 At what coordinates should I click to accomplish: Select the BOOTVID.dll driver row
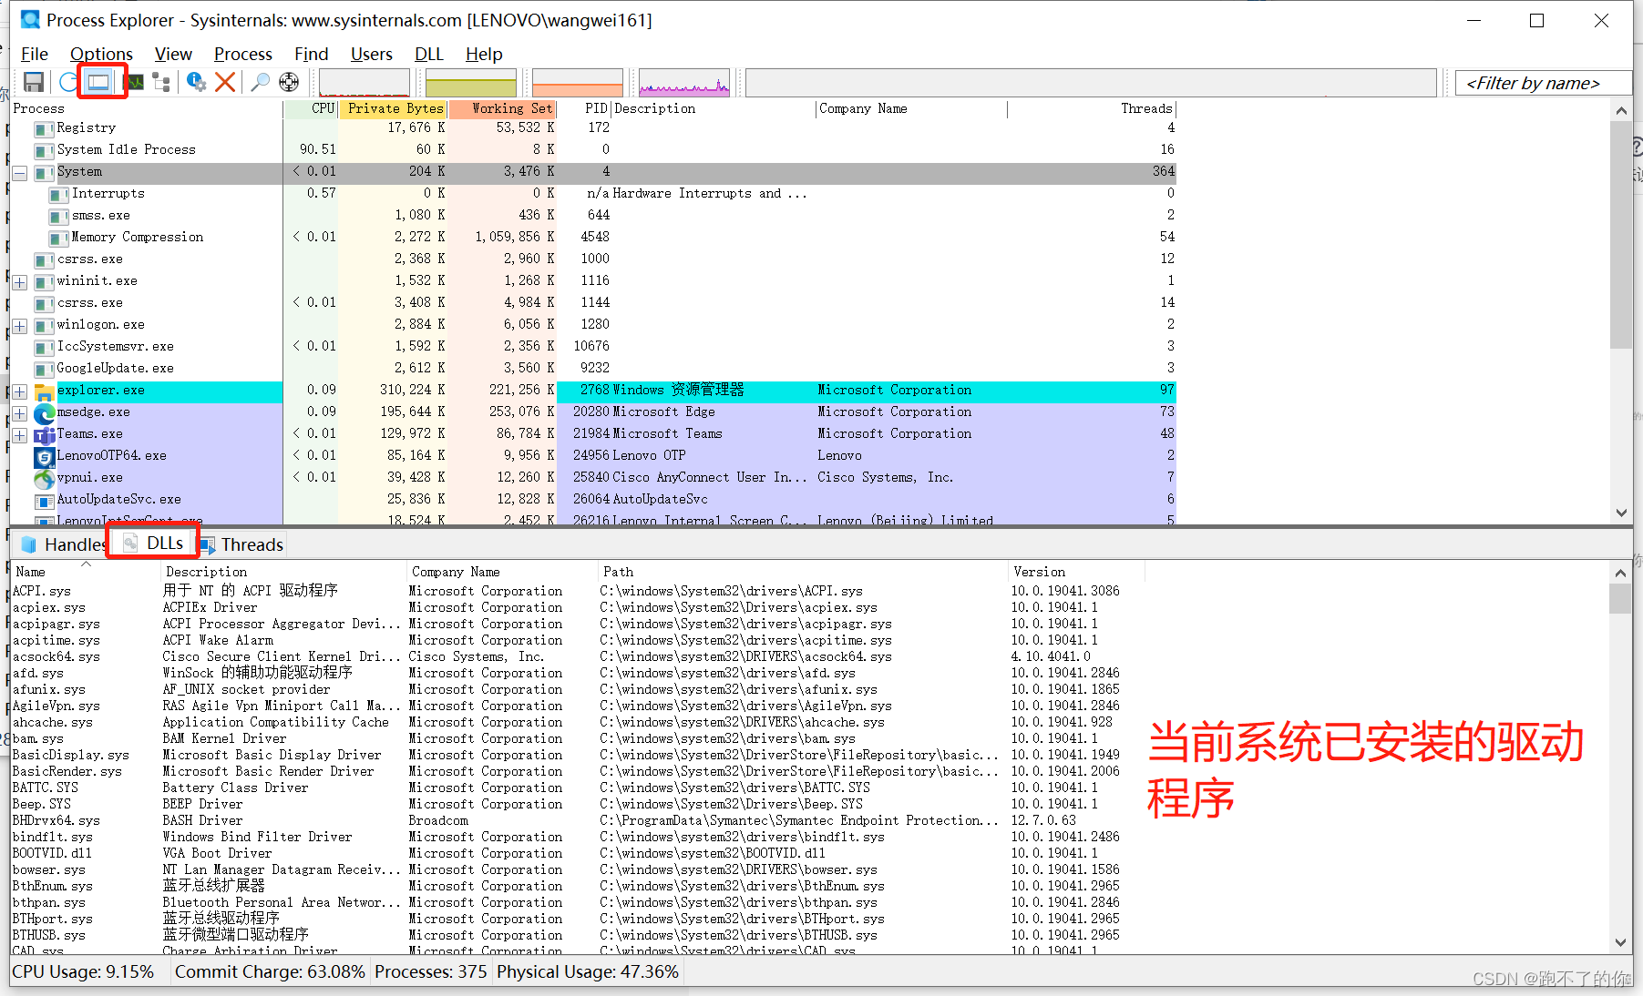pos(578,853)
